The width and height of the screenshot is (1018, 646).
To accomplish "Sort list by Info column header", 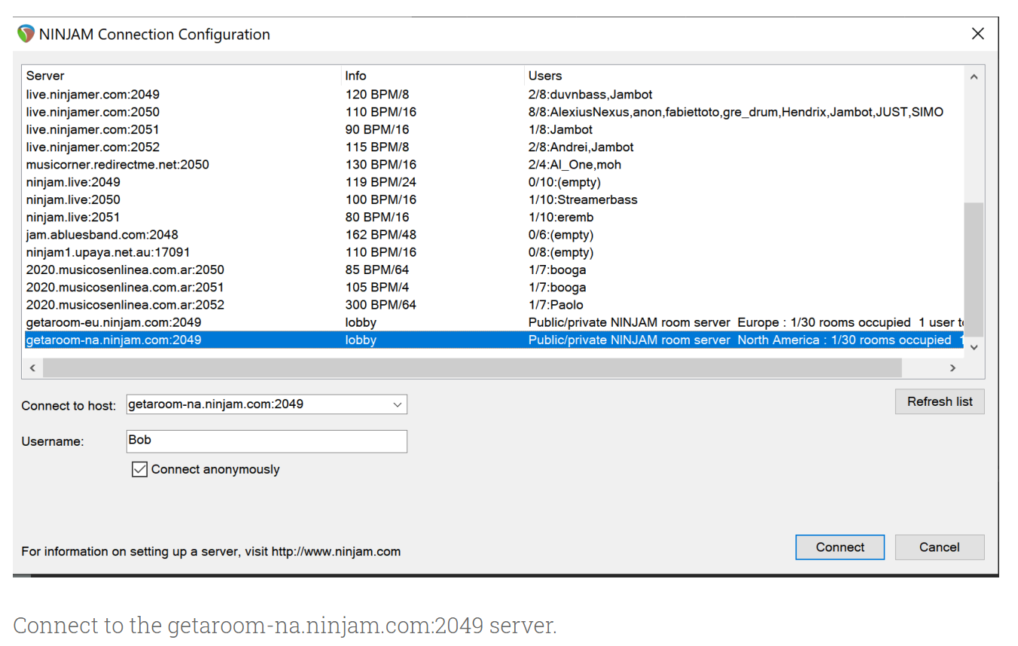I will click(x=355, y=76).
